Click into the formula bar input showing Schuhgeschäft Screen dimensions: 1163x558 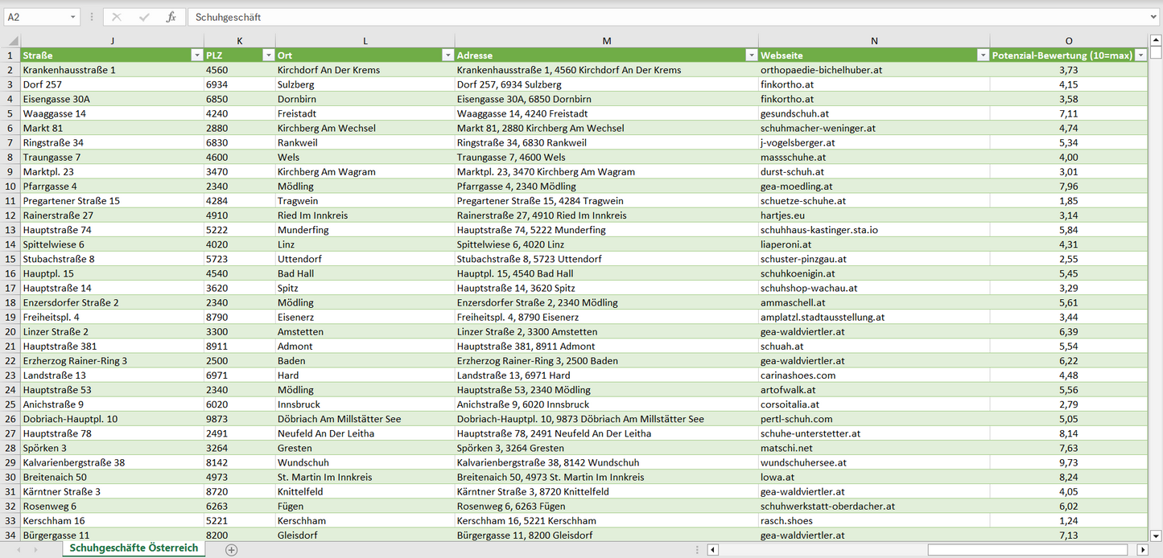tap(644, 17)
